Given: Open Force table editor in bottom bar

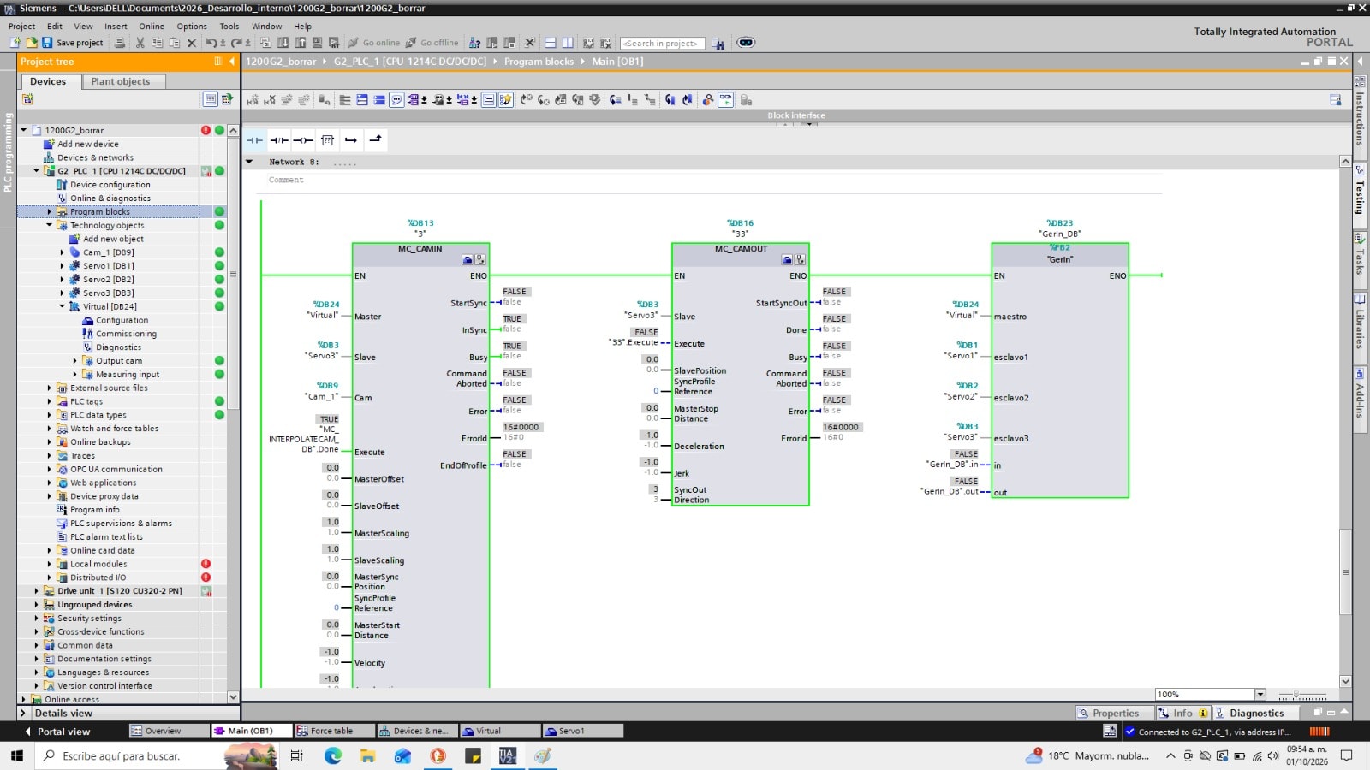Looking at the screenshot, I should [x=335, y=731].
